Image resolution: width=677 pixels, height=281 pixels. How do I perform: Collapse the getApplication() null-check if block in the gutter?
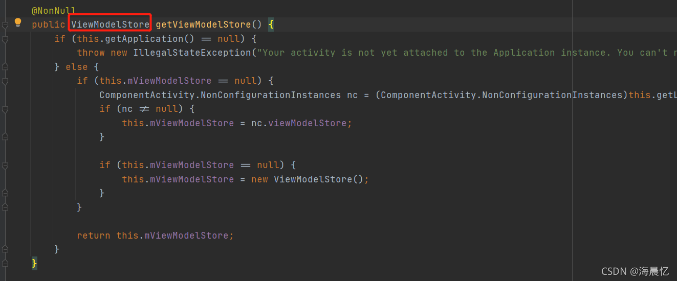(x=5, y=39)
